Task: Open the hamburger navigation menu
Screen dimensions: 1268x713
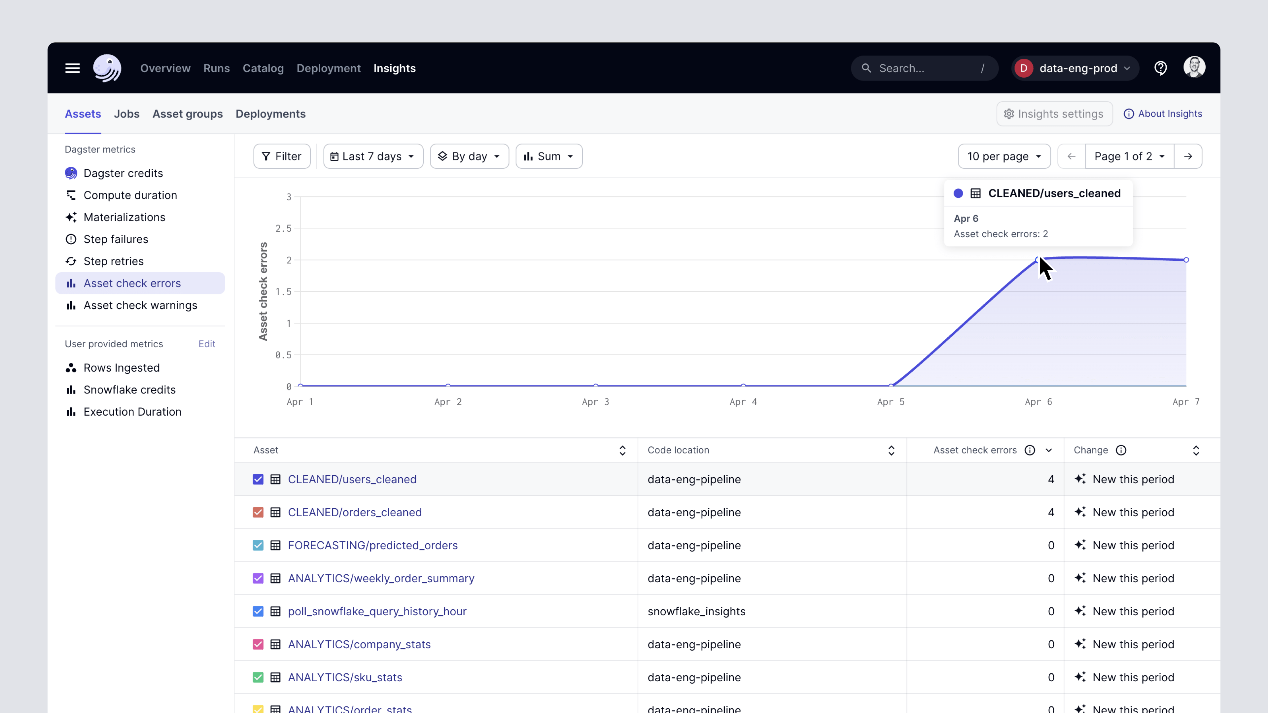Action: [72, 68]
